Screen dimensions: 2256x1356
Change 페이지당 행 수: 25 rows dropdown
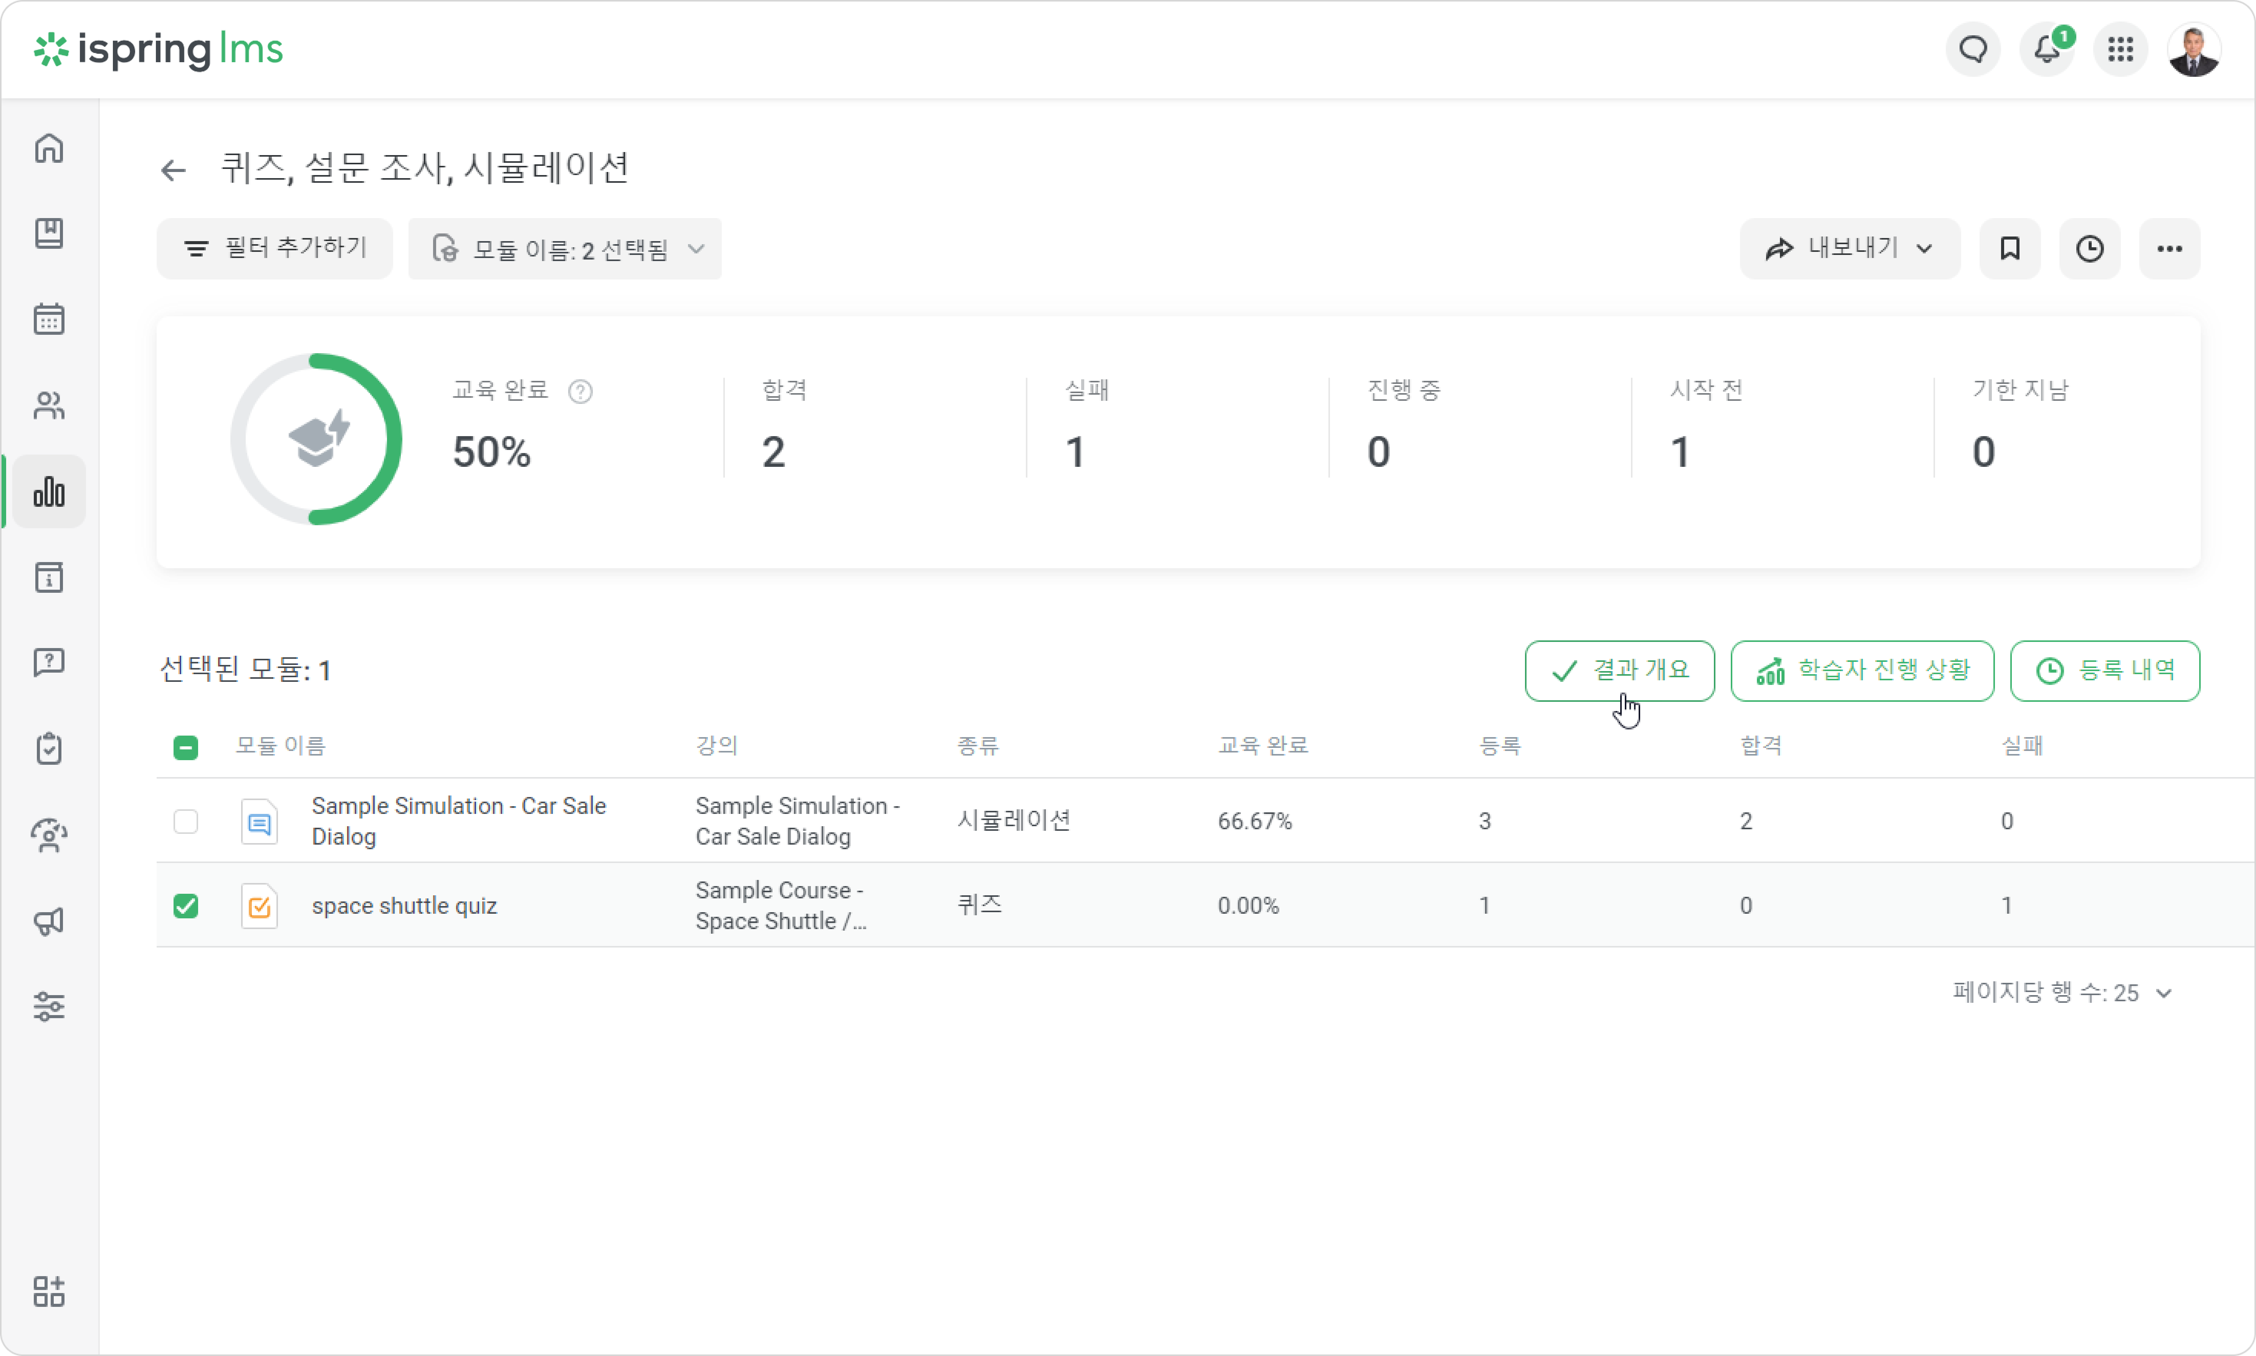point(2062,993)
